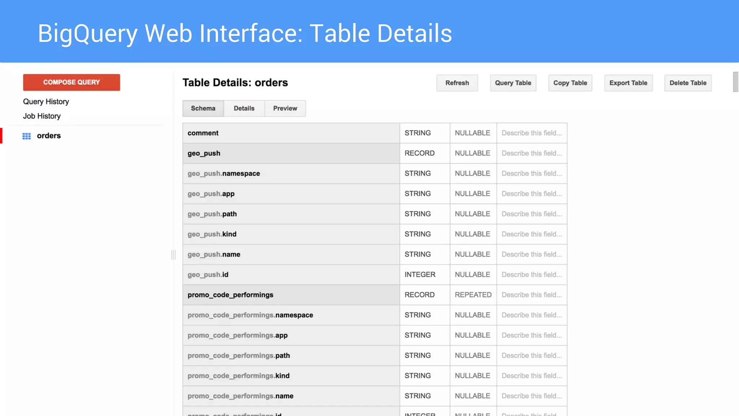Click the promo_code_performings.namespace field name

(250, 315)
